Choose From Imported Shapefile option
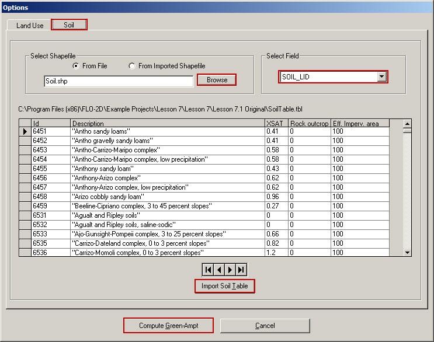The width and height of the screenshot is (434, 342). pos(132,67)
